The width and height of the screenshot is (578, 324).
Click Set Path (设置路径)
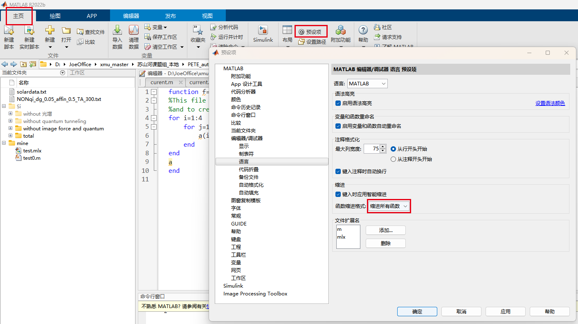click(312, 42)
